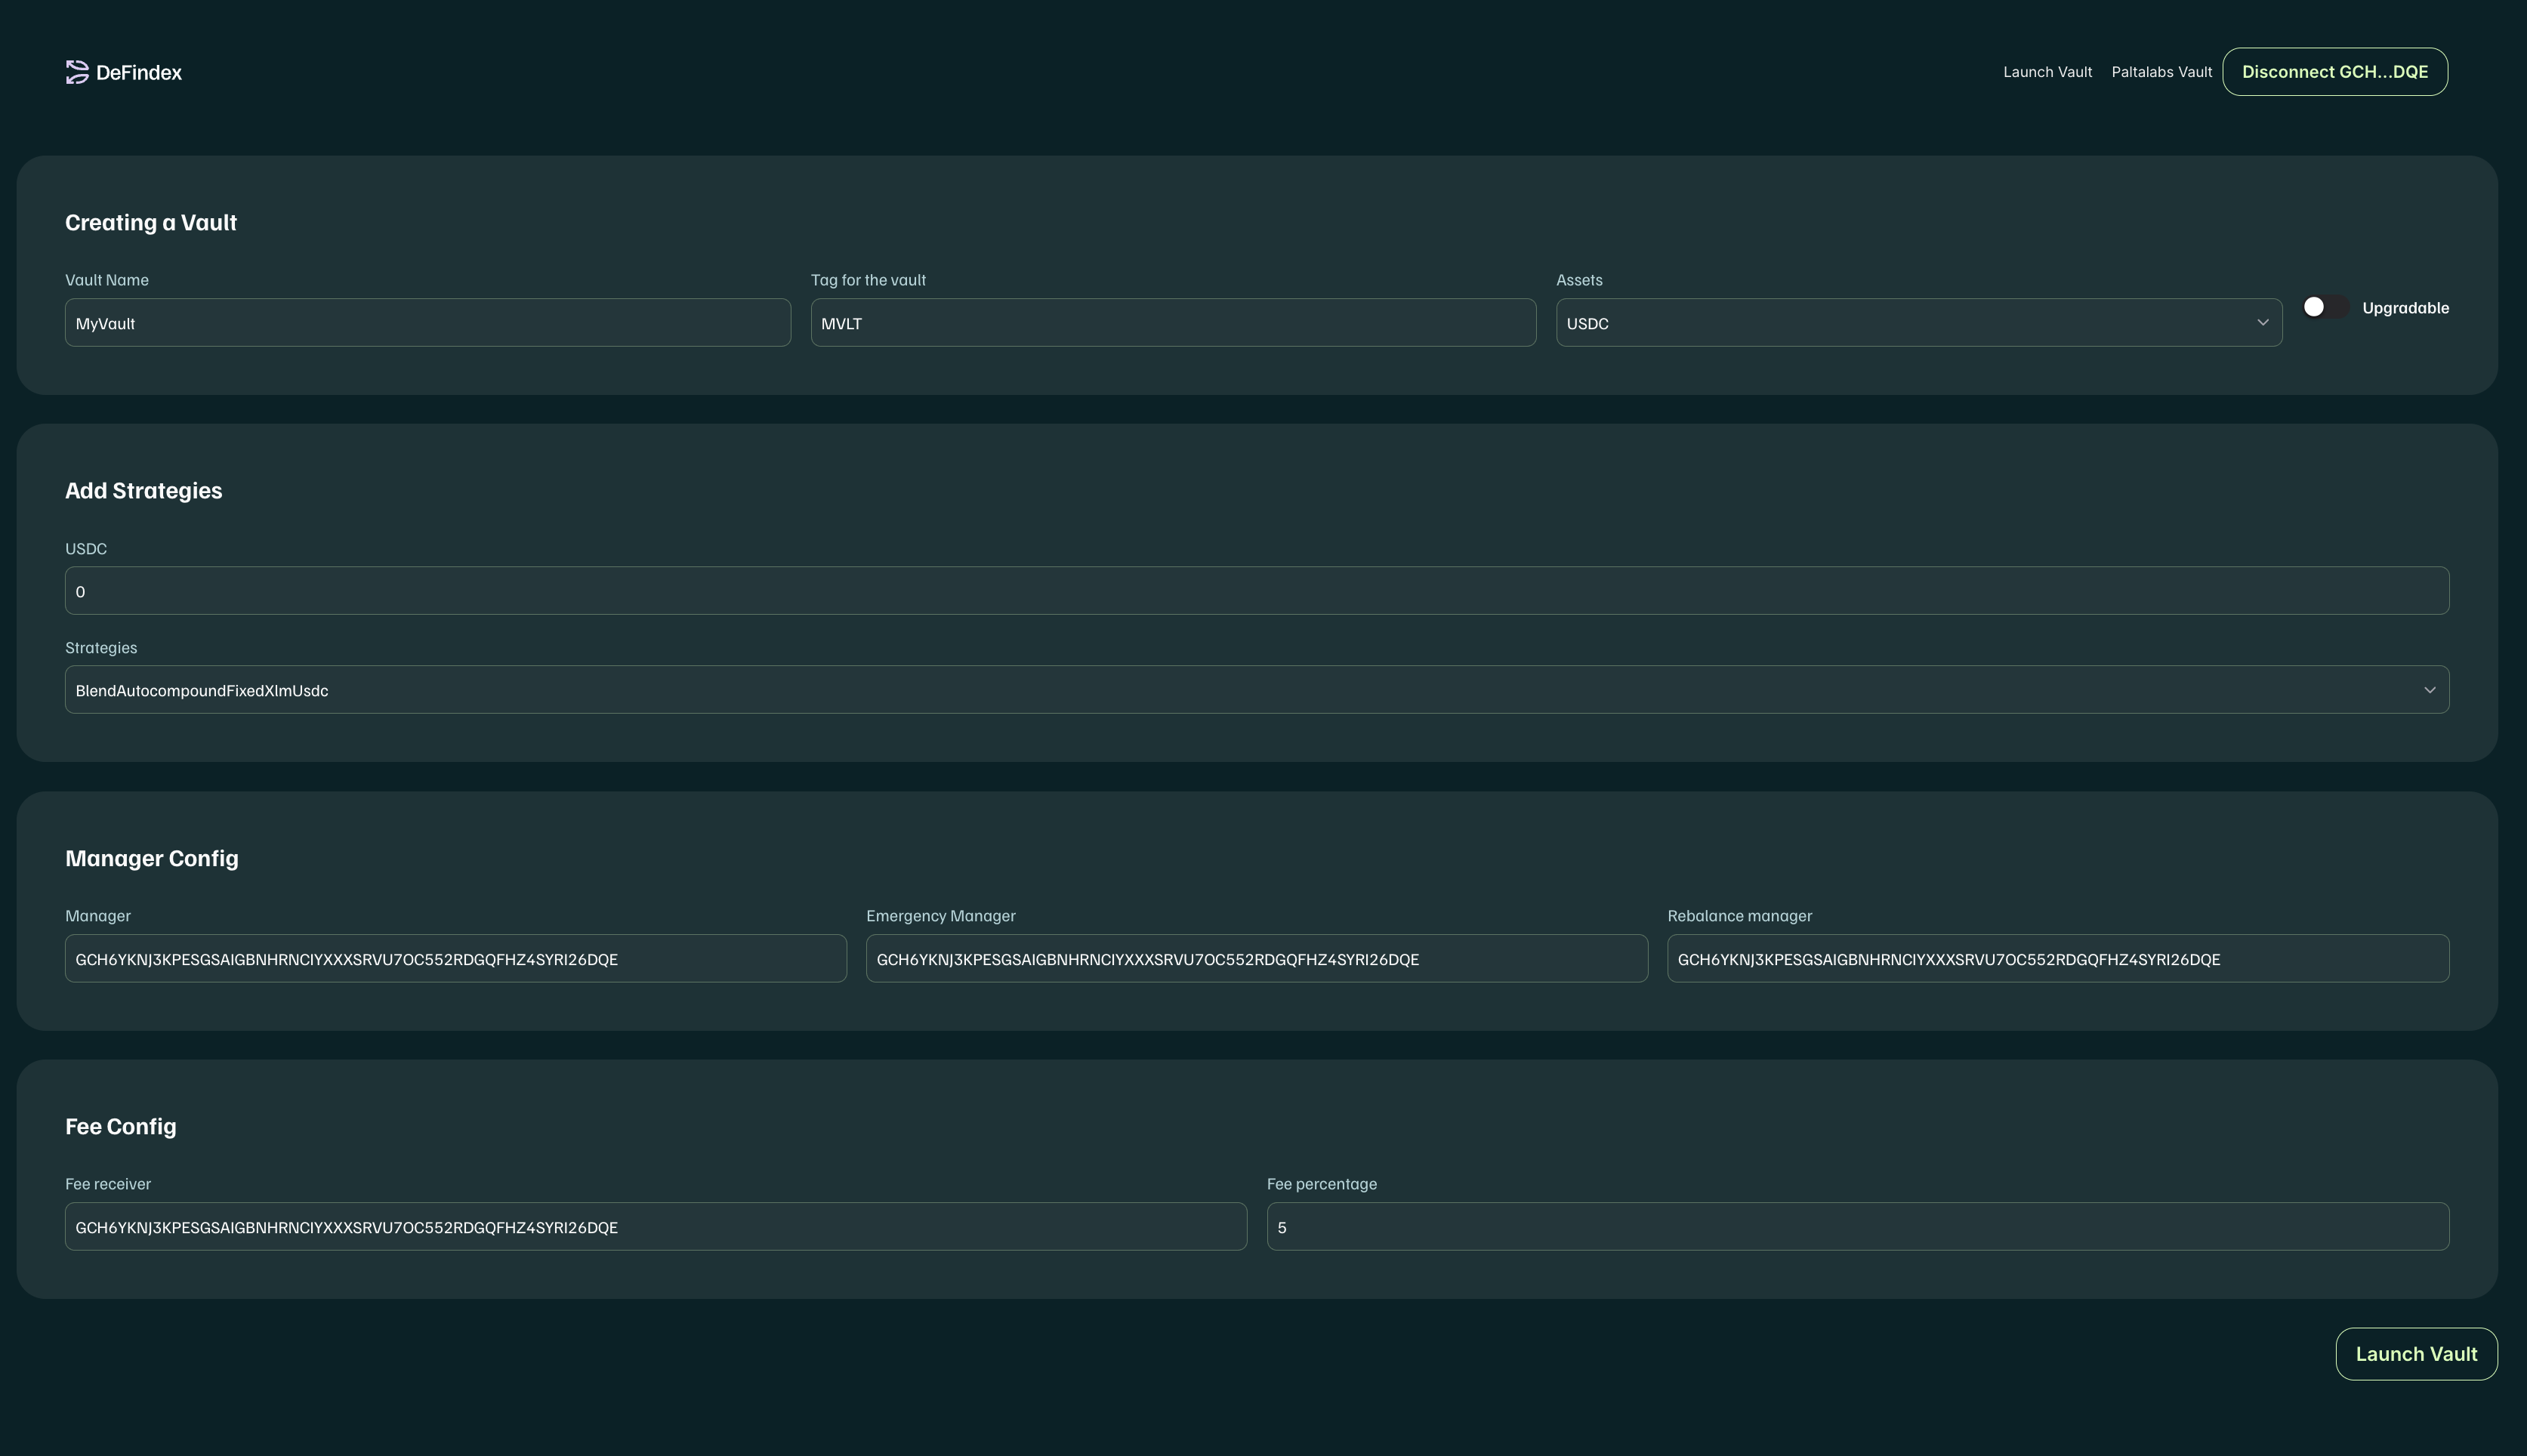2527x1456 pixels.
Task: Edit the Rebalance manager address field
Action: tap(2057, 959)
